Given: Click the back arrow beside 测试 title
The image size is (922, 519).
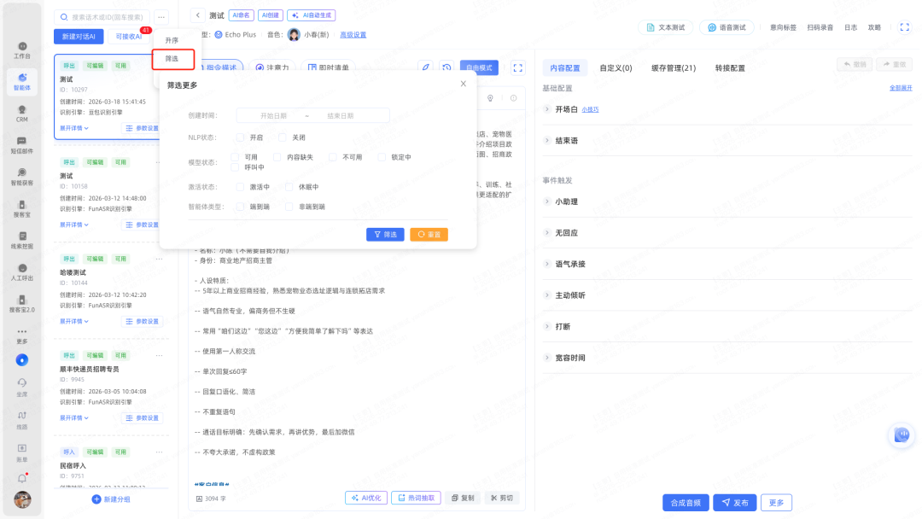Looking at the screenshot, I should 198,15.
